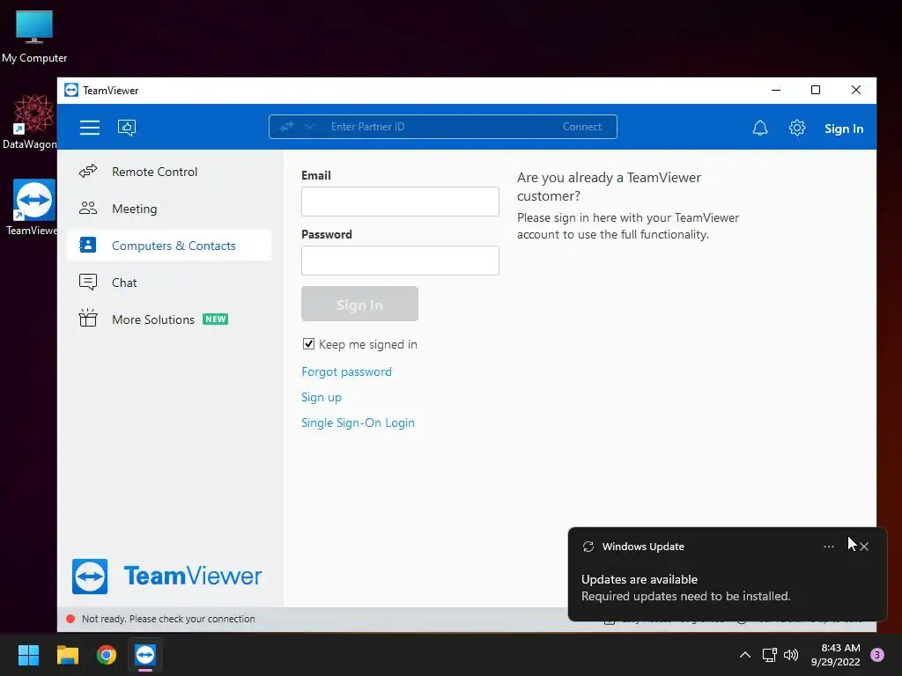Click the Connect button in the toolbar

point(581,127)
